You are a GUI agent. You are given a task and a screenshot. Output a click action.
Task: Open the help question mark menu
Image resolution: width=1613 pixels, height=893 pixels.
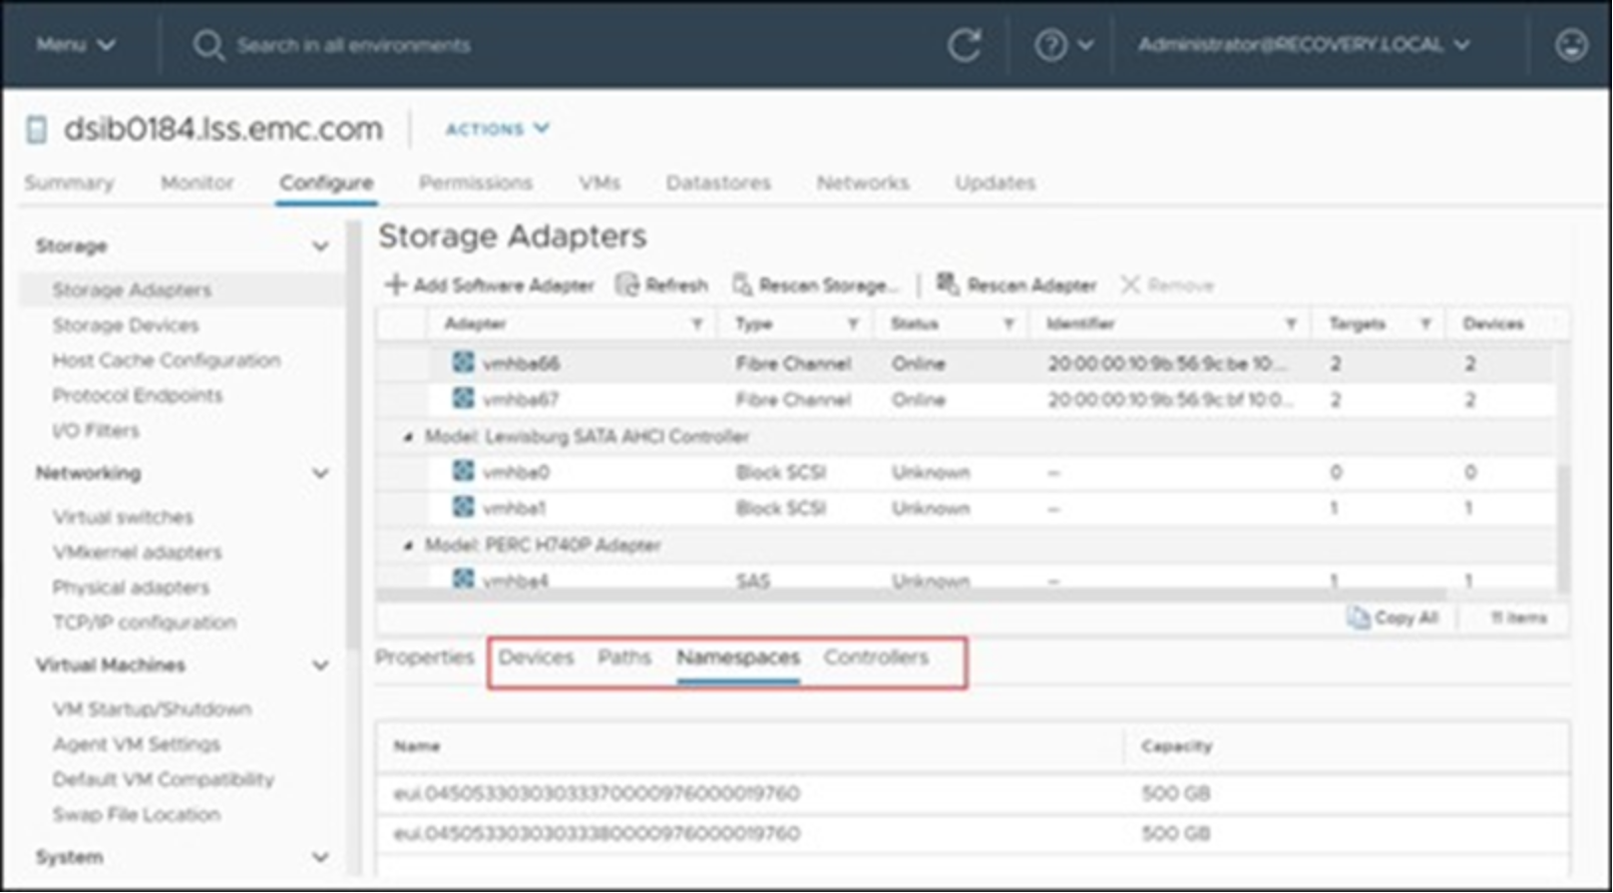(x=1063, y=45)
